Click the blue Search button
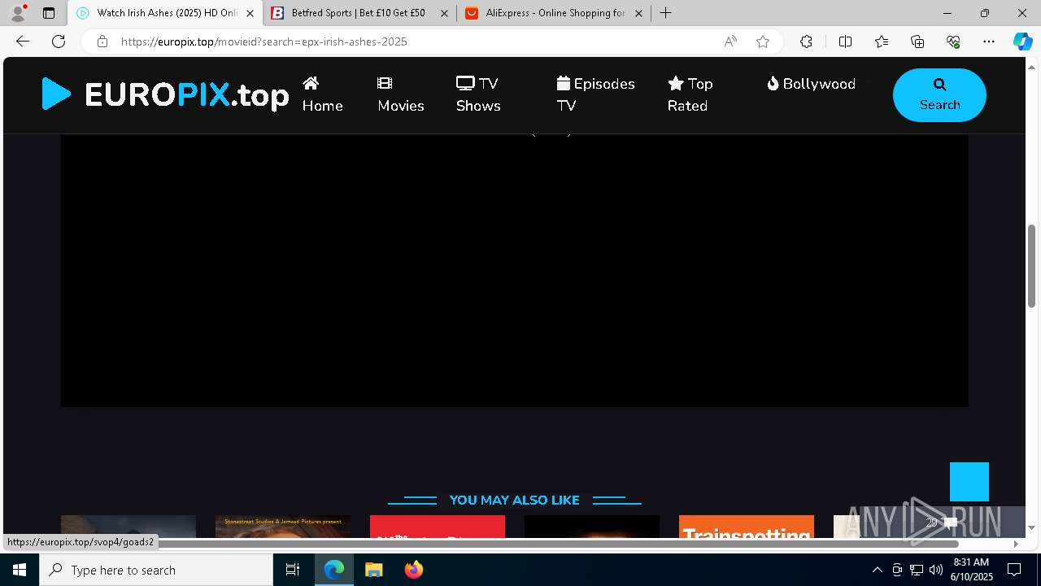The height and width of the screenshot is (586, 1041). (x=939, y=95)
